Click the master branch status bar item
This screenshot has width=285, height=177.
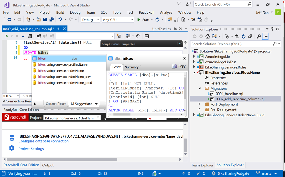click(267, 173)
